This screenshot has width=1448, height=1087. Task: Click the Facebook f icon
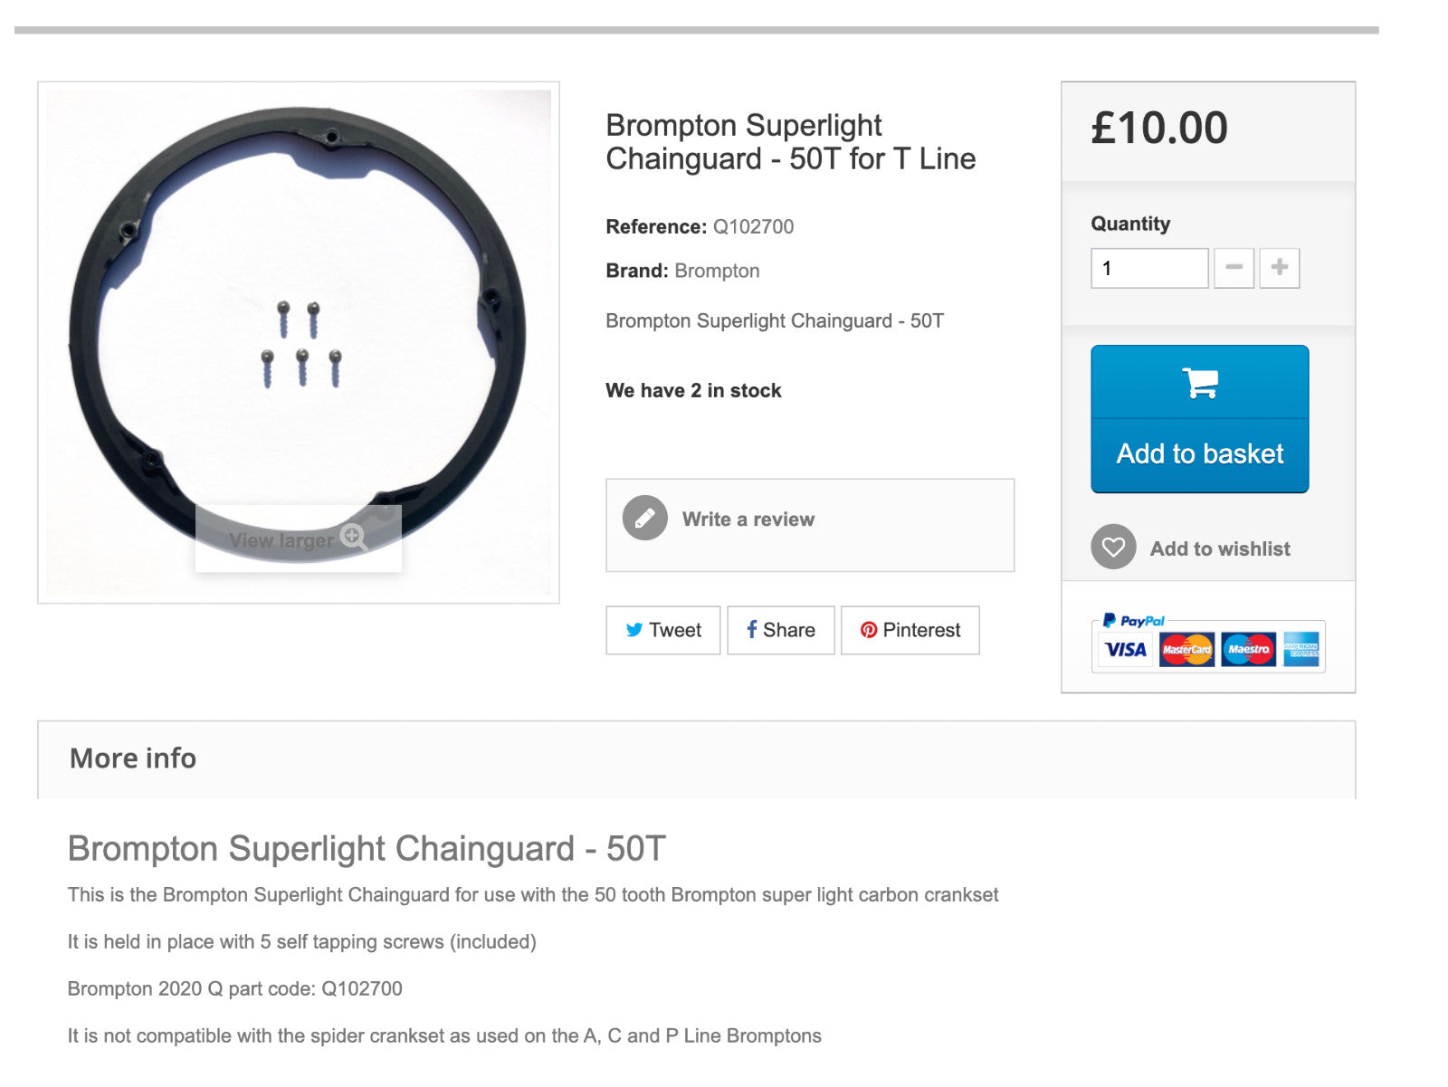751,630
